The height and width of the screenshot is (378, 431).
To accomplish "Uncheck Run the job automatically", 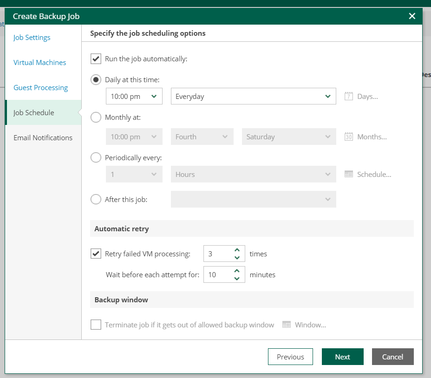I will pos(96,59).
